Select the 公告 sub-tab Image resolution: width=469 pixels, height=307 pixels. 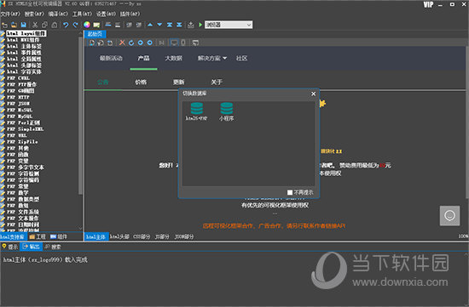pos(103,82)
